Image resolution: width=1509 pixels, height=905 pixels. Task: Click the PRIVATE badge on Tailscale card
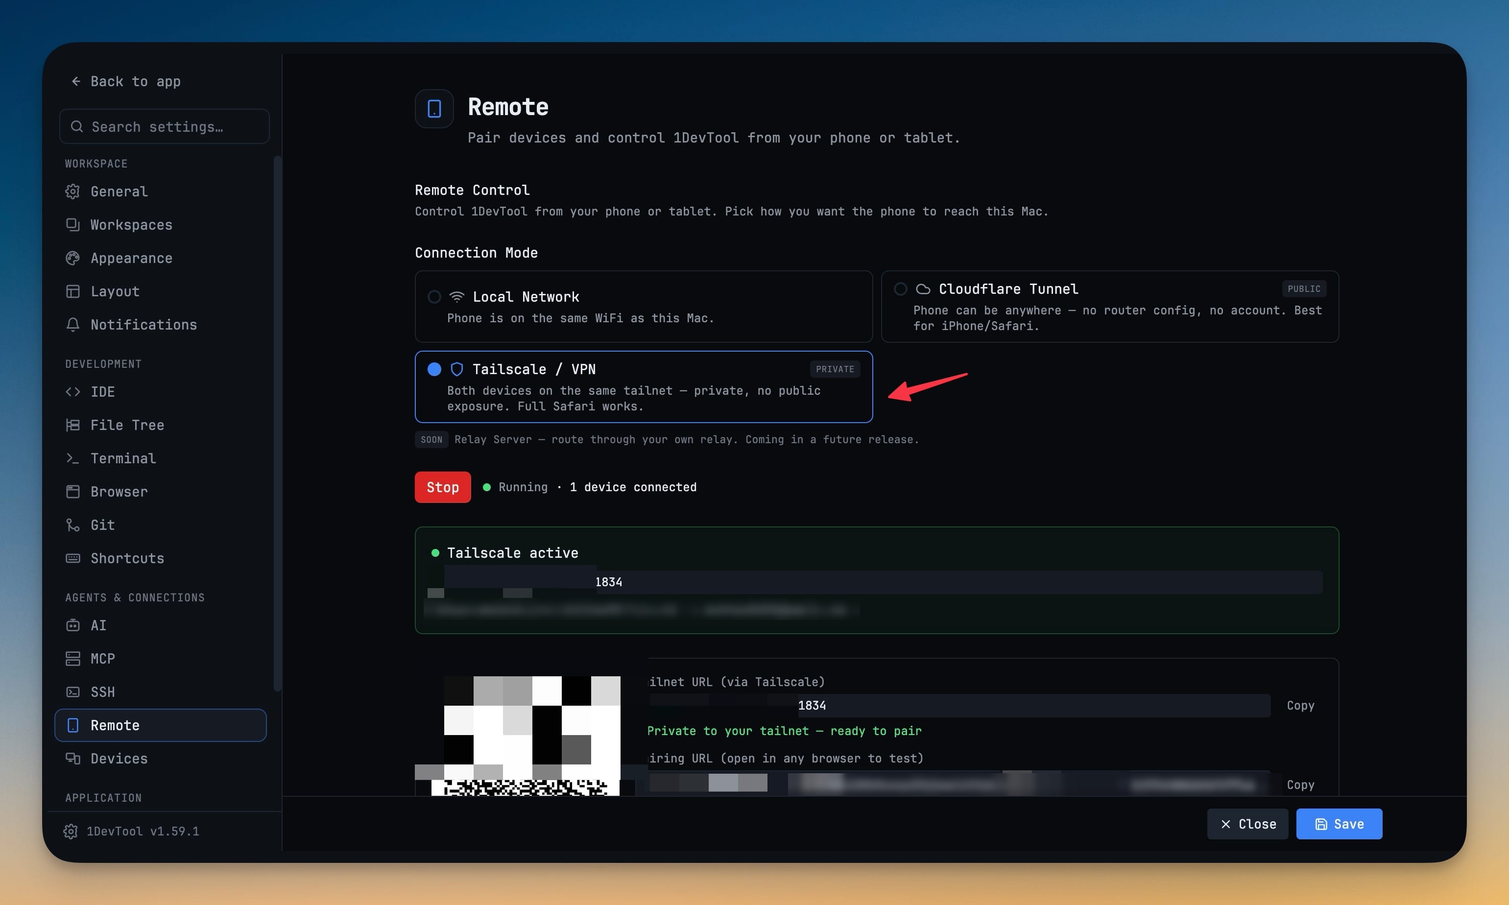[x=835, y=369]
